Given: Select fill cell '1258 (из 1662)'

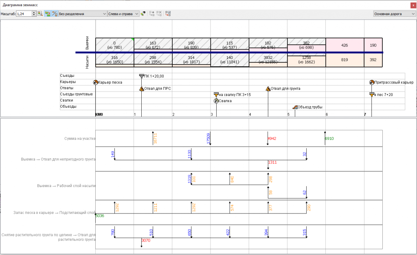Looking at the screenshot, I should [x=306, y=60].
